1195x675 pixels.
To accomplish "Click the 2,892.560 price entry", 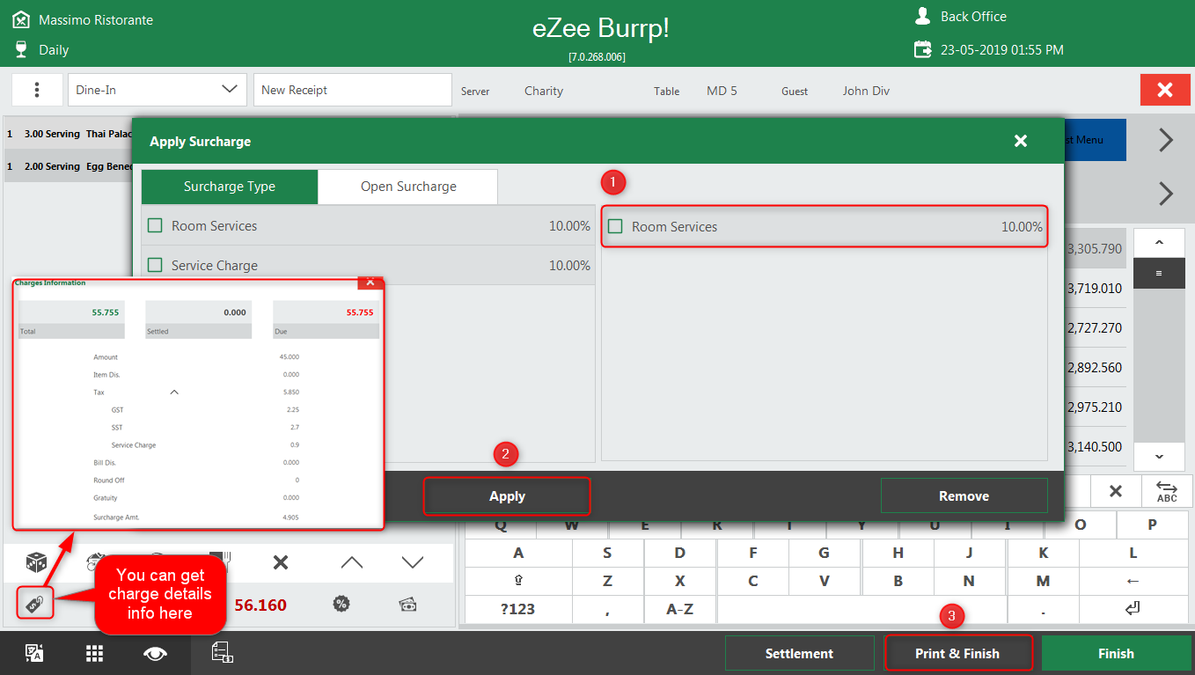I will coord(1094,368).
